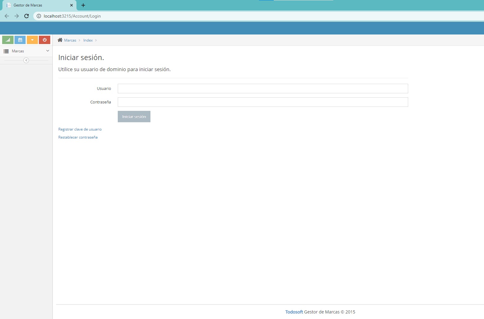
Task: Click the red power shortcut icon
Action: (44, 40)
